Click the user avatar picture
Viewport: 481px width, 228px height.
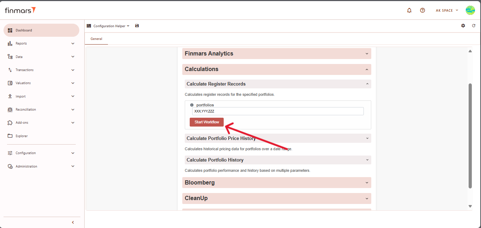(470, 10)
